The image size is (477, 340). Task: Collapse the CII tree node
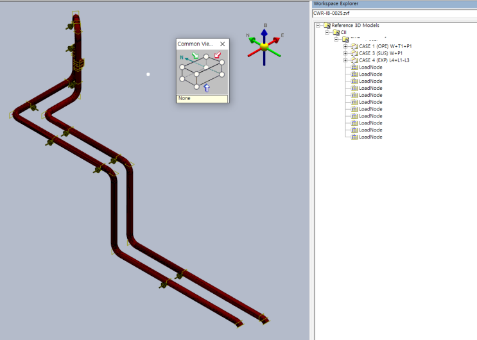coord(327,32)
